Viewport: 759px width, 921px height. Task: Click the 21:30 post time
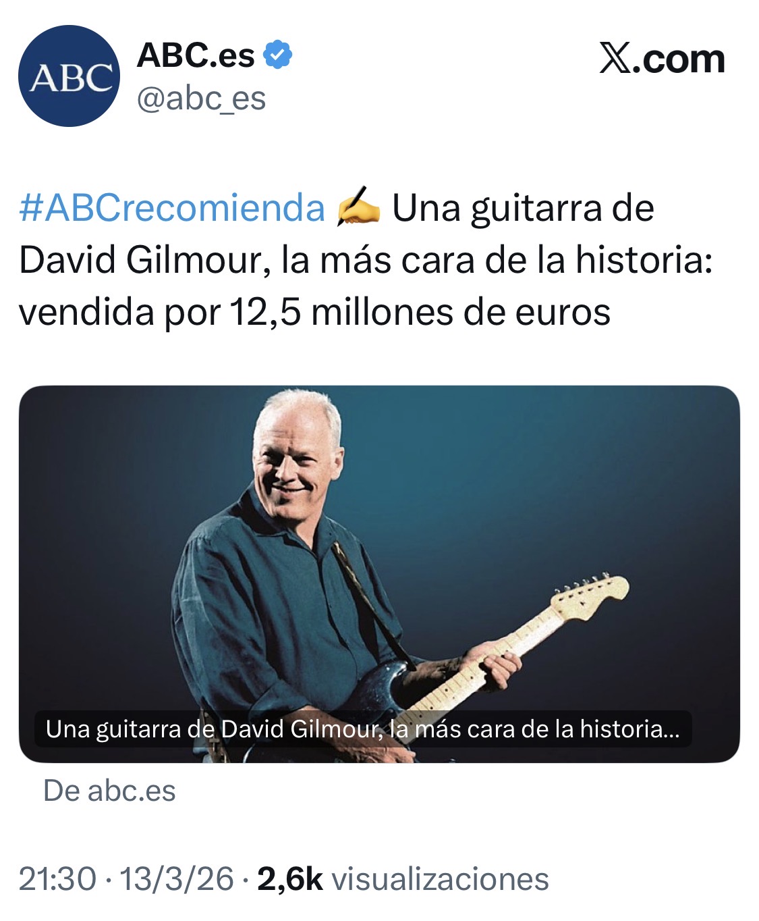coord(58,879)
